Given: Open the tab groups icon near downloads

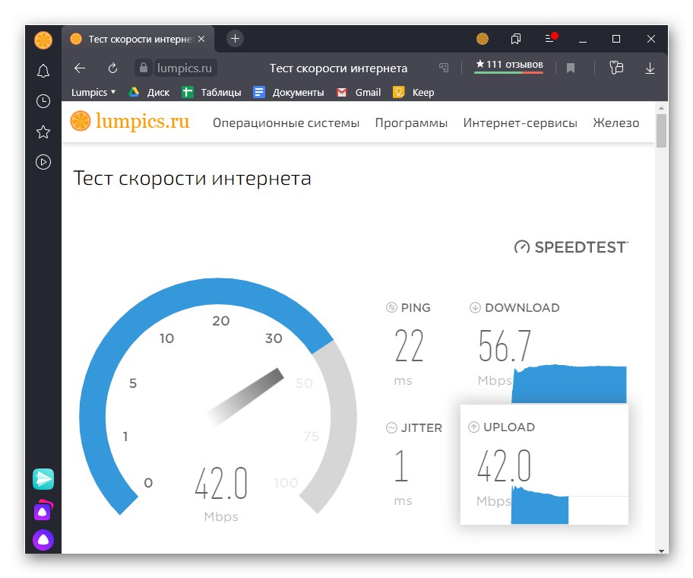Looking at the screenshot, I should (x=615, y=68).
